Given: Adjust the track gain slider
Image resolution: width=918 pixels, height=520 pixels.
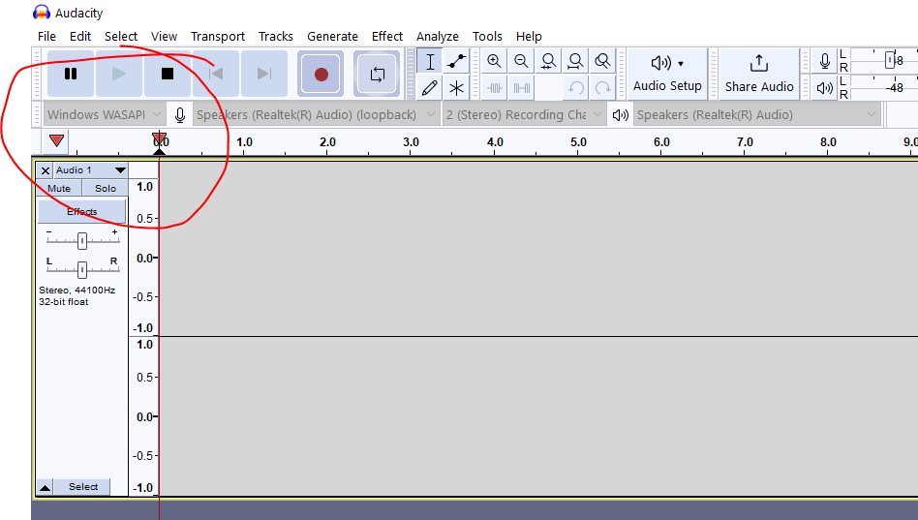Looking at the screenshot, I should [82, 241].
